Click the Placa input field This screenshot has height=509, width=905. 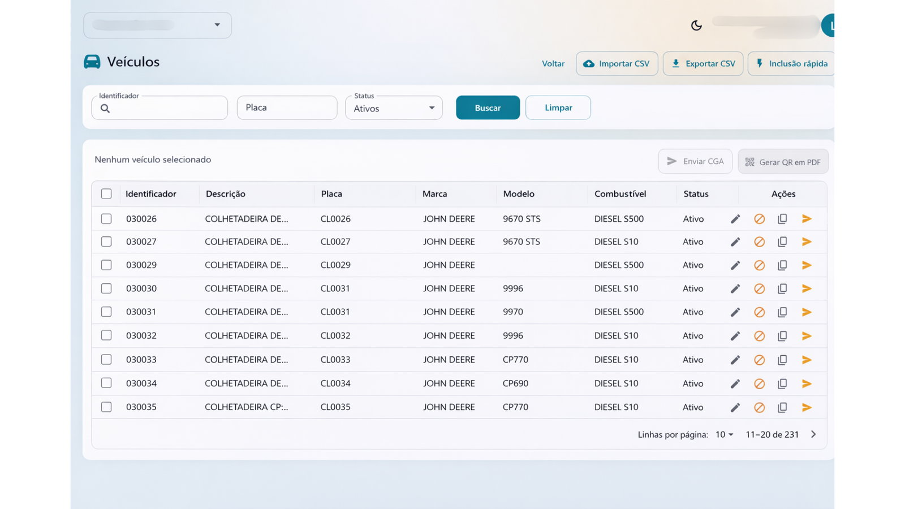(287, 107)
